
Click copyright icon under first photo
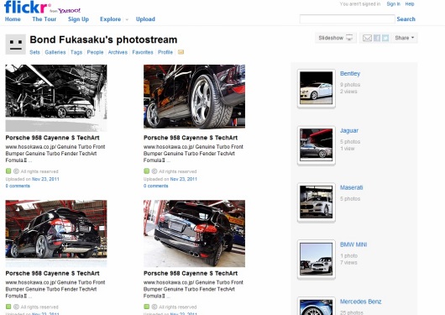click(x=17, y=171)
